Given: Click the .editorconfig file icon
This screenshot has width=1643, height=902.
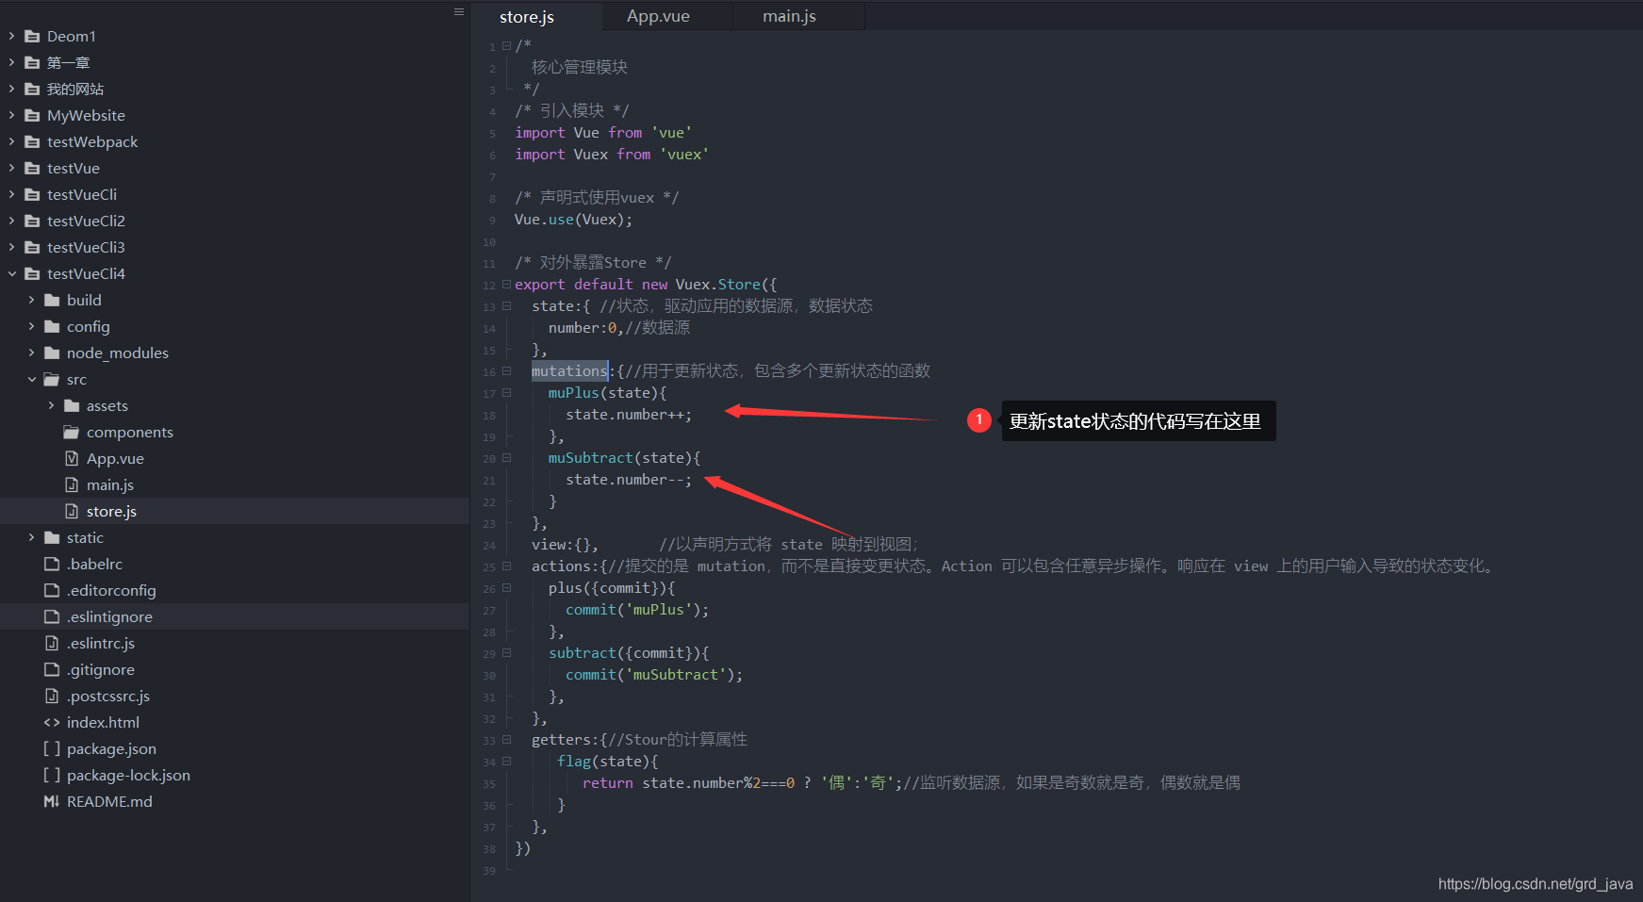Looking at the screenshot, I should coord(52,590).
